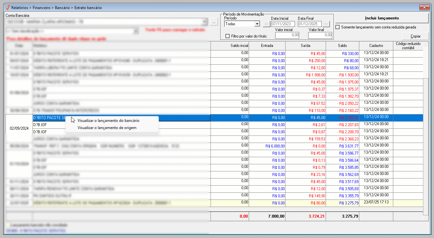Open the Sem classificação dropdown

(x=136, y=31)
